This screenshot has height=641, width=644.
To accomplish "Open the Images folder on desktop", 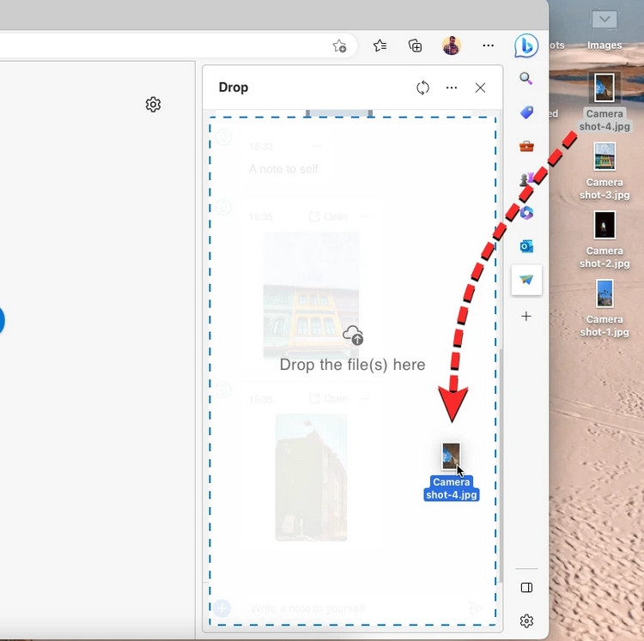I will 605,30.
